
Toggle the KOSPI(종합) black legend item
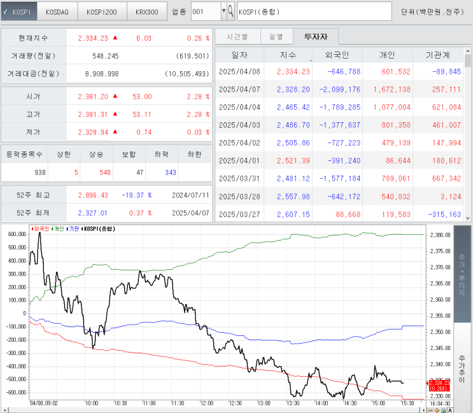pyautogui.click(x=98, y=229)
